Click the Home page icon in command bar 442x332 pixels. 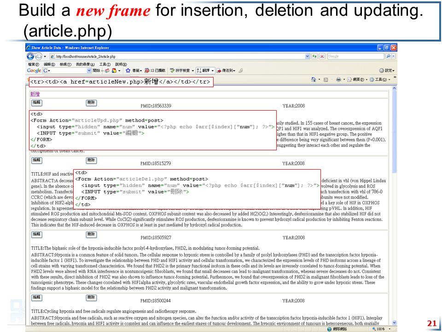pos(314,80)
